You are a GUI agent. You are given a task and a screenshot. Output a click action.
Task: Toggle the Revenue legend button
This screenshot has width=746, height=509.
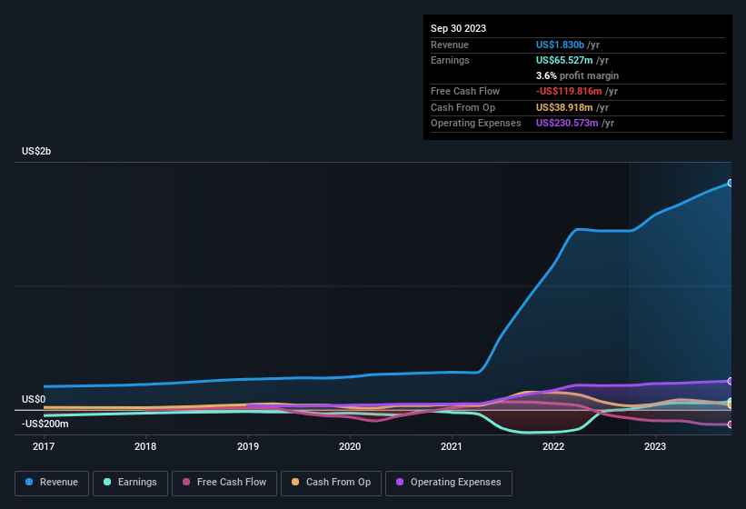tap(52, 483)
